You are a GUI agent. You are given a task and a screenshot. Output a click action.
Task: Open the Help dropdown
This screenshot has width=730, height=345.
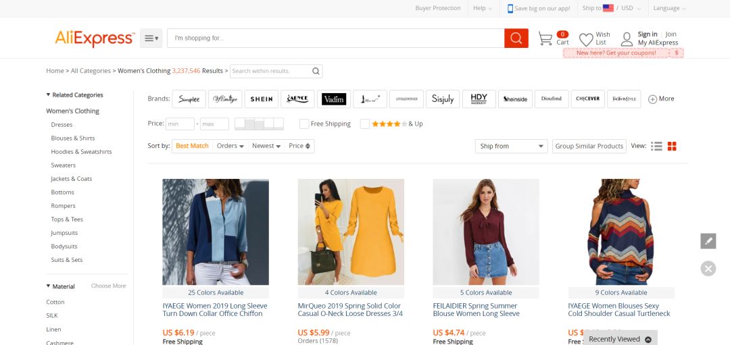pyautogui.click(x=483, y=8)
